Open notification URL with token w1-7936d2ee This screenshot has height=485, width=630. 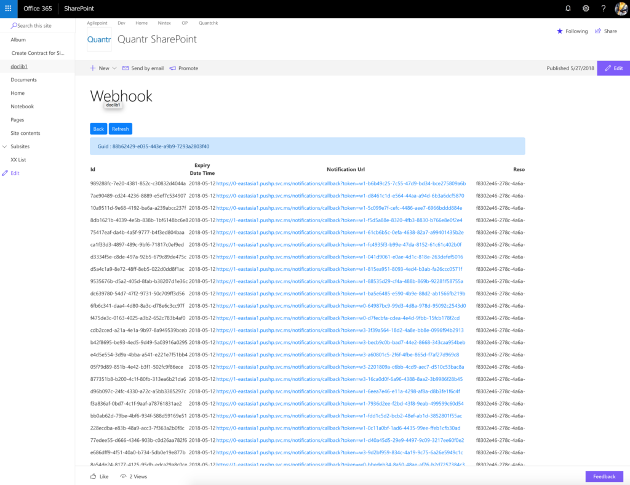coord(340,403)
